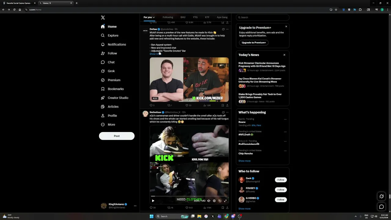Viewport: 391px width, 220px height.
Task: Open Articles in the sidebar
Action: click(109, 107)
